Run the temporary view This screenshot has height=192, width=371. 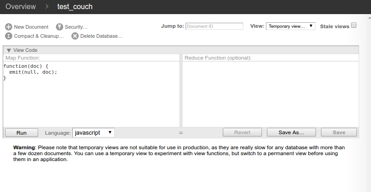21,132
